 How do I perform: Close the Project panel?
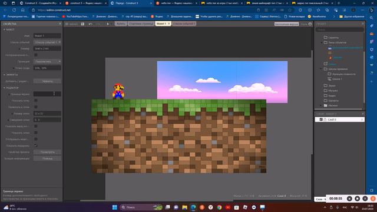click(363, 24)
